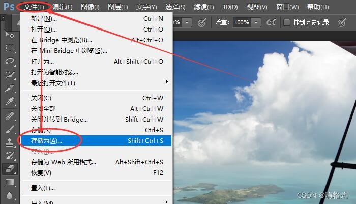This screenshot has height=204, width=356.
Task: Open the 文件(F) menu
Action: 34,7
